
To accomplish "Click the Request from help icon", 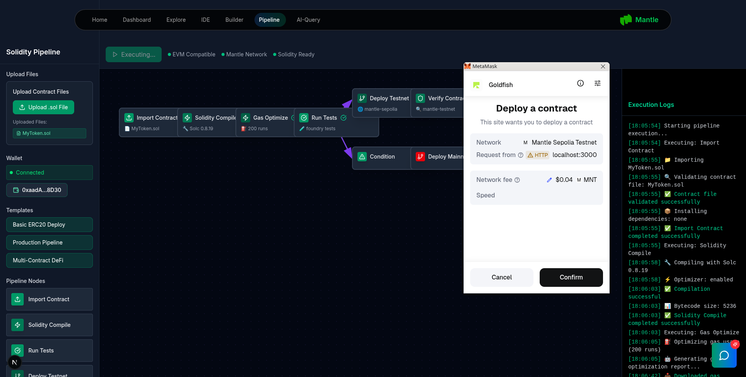I will click(x=520, y=155).
